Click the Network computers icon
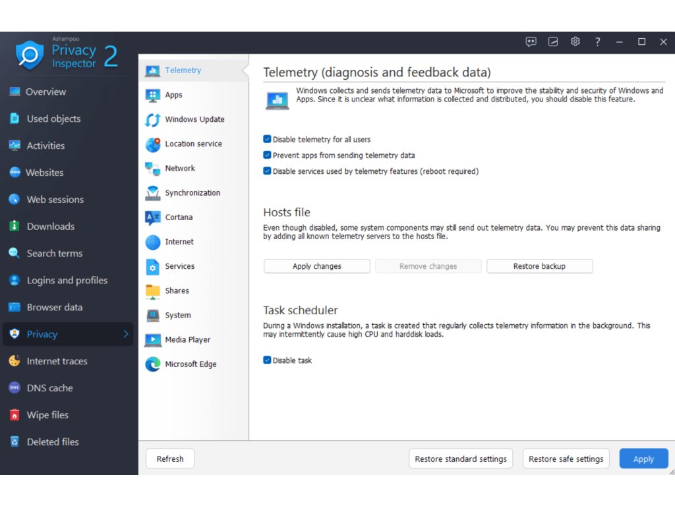675x506 pixels. click(153, 169)
